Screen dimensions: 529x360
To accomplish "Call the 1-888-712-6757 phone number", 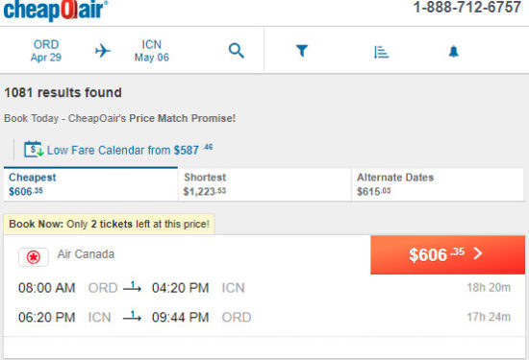I will pyautogui.click(x=466, y=8).
